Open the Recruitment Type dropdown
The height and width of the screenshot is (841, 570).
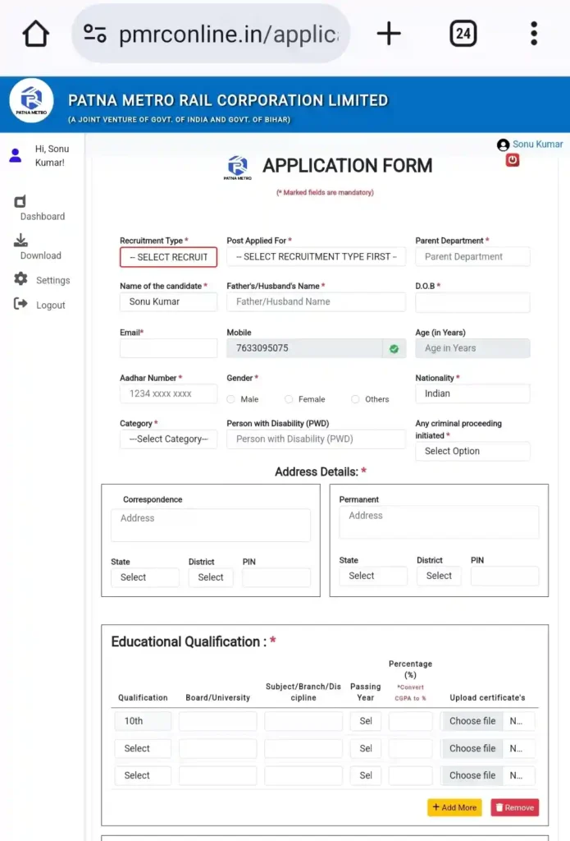point(168,257)
